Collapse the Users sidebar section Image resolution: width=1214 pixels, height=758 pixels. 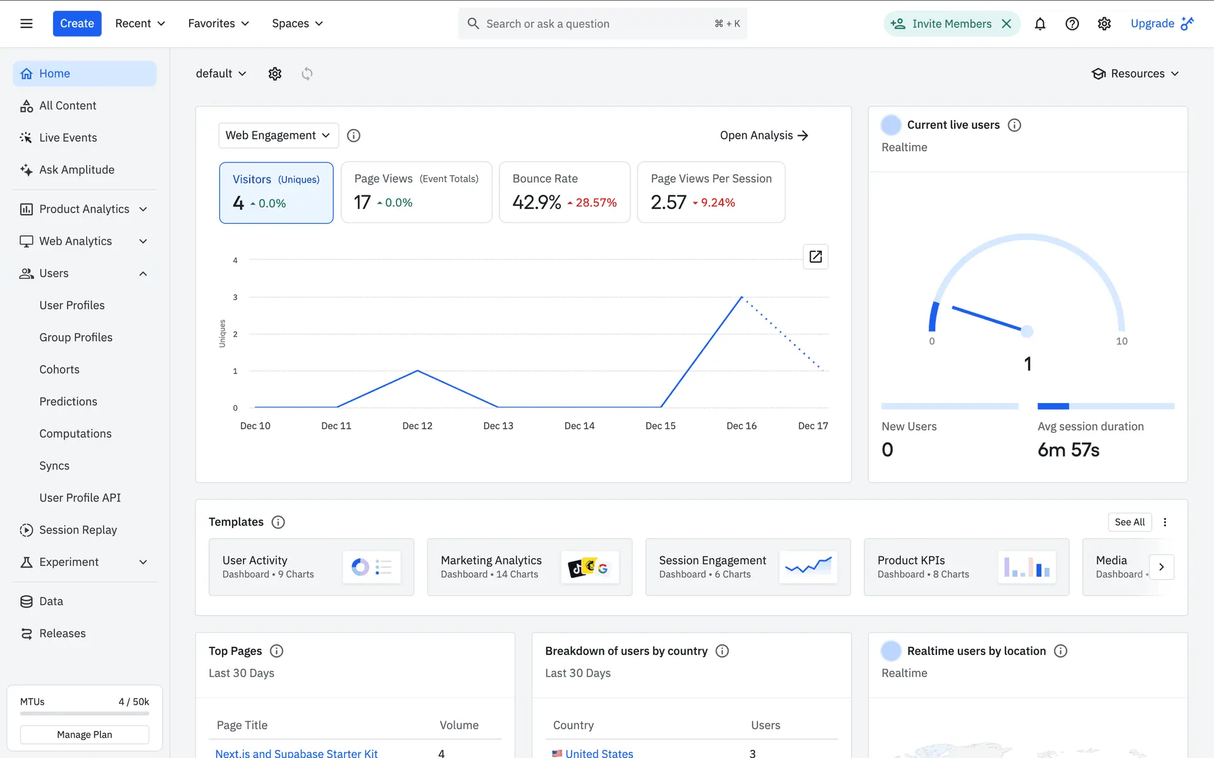pos(143,274)
